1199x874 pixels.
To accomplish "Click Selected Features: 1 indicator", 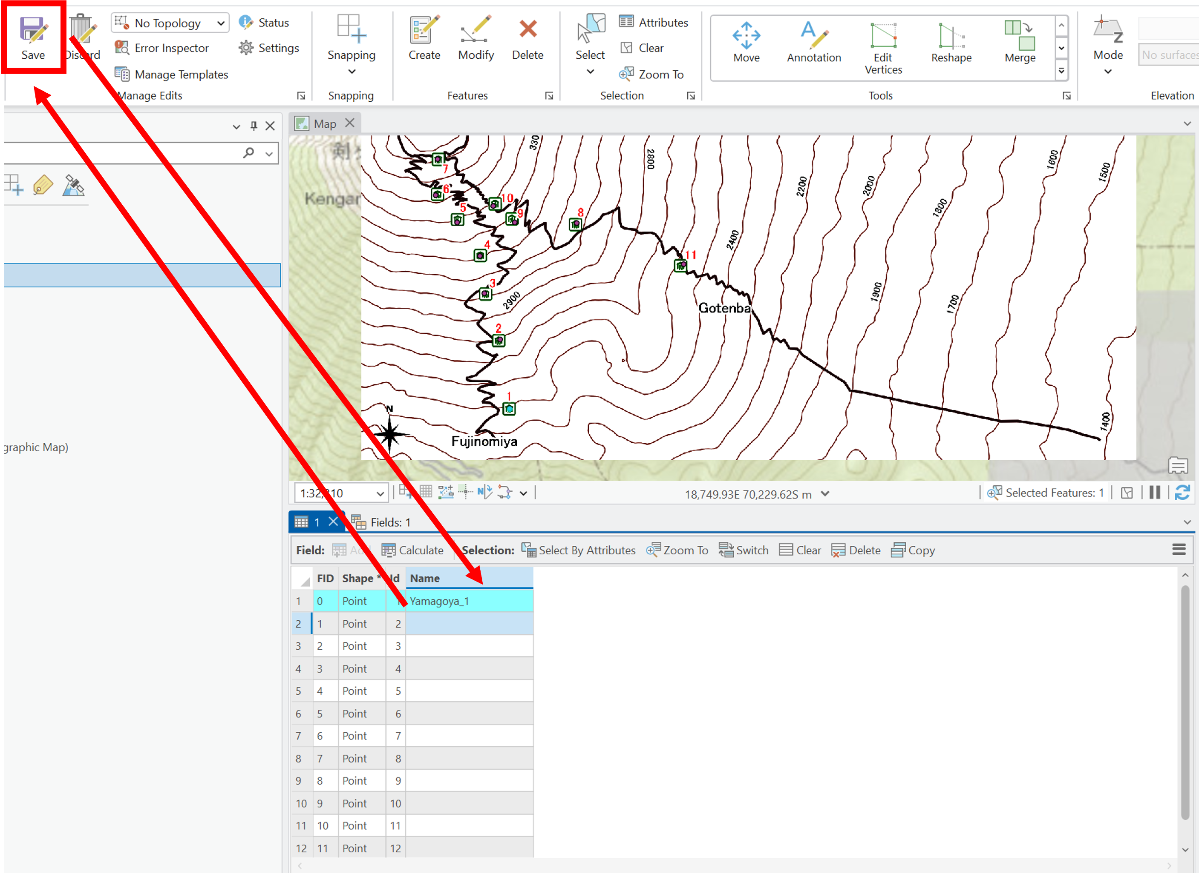I will click(1046, 493).
